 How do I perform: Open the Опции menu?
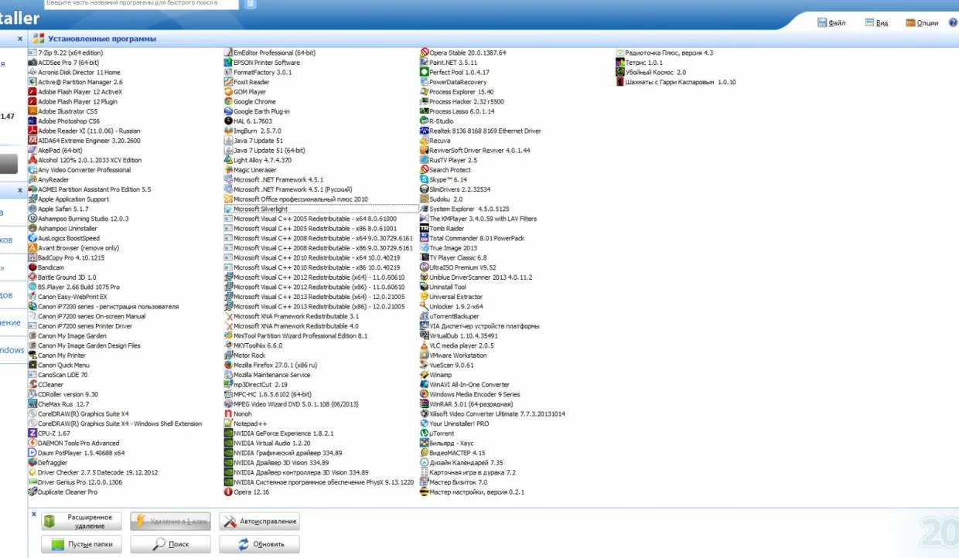[922, 23]
